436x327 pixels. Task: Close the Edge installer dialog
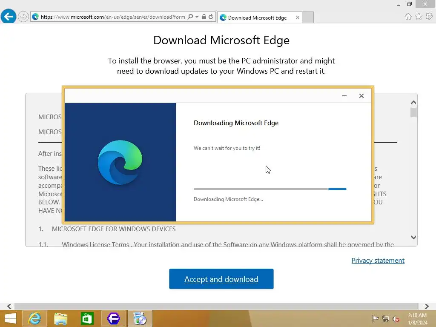(x=361, y=96)
